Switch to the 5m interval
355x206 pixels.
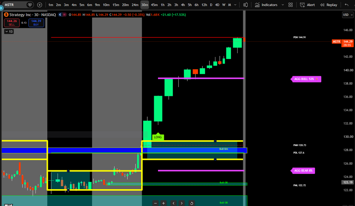coord(82,5)
